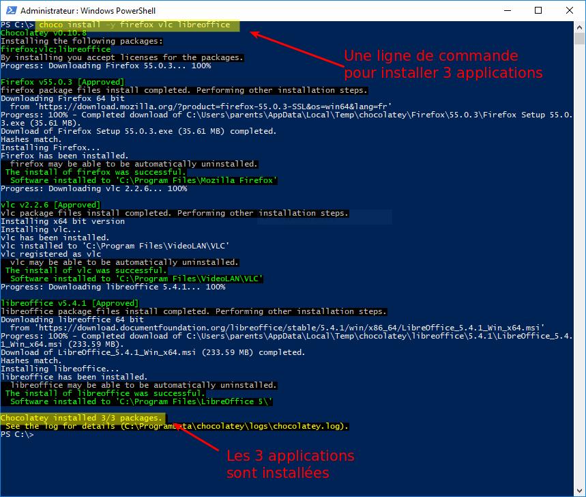Screen dimensions: 586x497
Task: Click 'The install of firefox was successful.' line
Action: 96,173
